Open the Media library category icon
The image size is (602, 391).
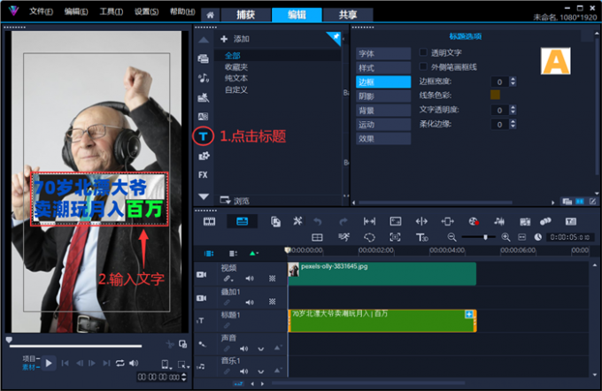tap(203, 58)
